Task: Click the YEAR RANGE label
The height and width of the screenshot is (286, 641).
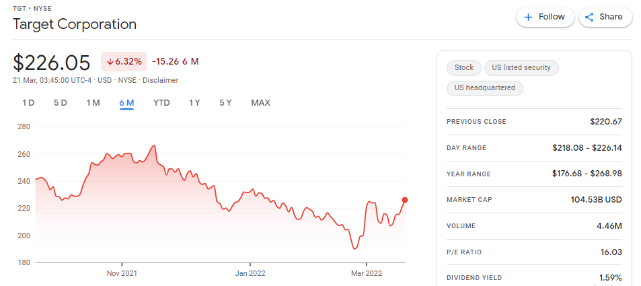Action: [x=469, y=174]
